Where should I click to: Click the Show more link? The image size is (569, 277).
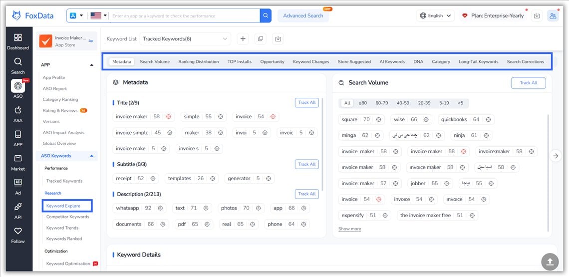[349, 229]
